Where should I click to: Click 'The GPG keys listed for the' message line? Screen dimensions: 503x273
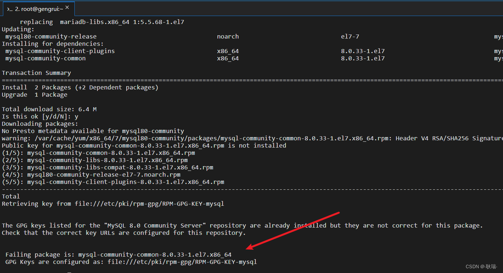click(243, 226)
